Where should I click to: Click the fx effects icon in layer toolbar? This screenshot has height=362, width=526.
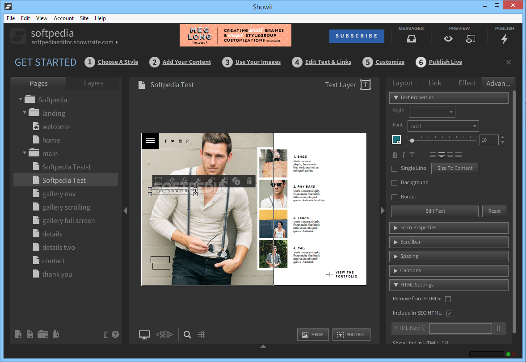tap(184, 181)
